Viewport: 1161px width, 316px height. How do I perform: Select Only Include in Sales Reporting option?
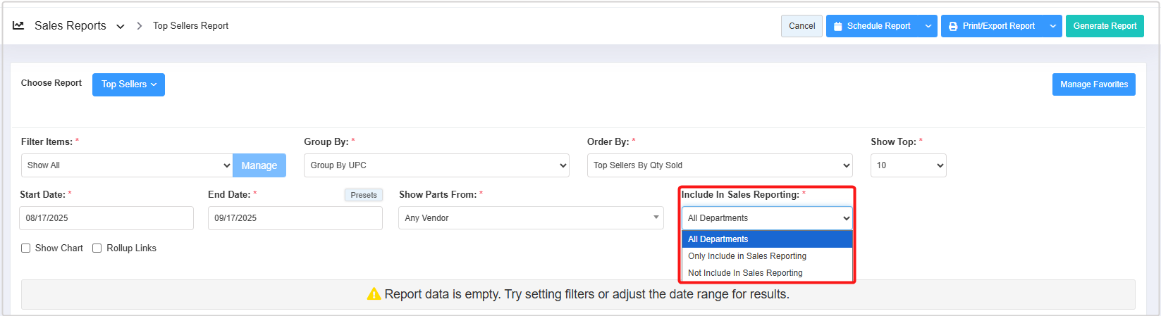click(747, 256)
